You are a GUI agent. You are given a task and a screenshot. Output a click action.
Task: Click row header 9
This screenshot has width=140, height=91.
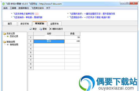(31, 68)
